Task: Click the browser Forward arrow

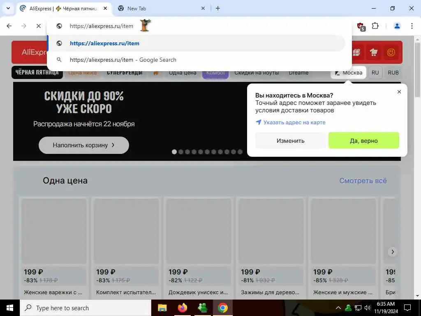Action: (x=24, y=26)
